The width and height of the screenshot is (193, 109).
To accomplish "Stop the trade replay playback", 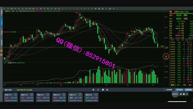I will (103, 90).
